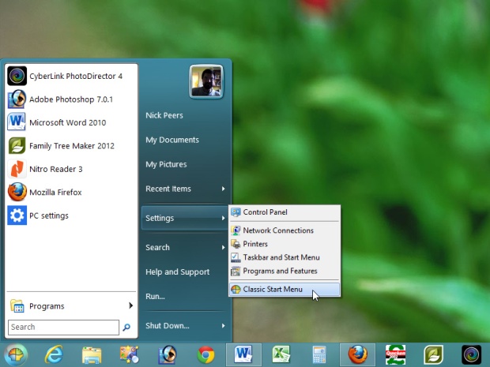The width and height of the screenshot is (490, 367).
Task: Click the Programs and Features icon
Action: [236, 271]
